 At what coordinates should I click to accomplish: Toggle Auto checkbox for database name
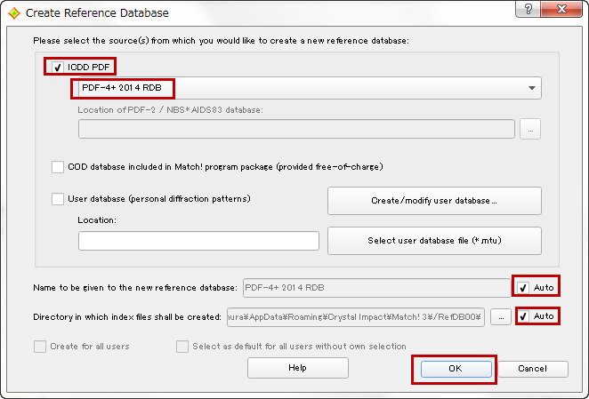click(523, 288)
